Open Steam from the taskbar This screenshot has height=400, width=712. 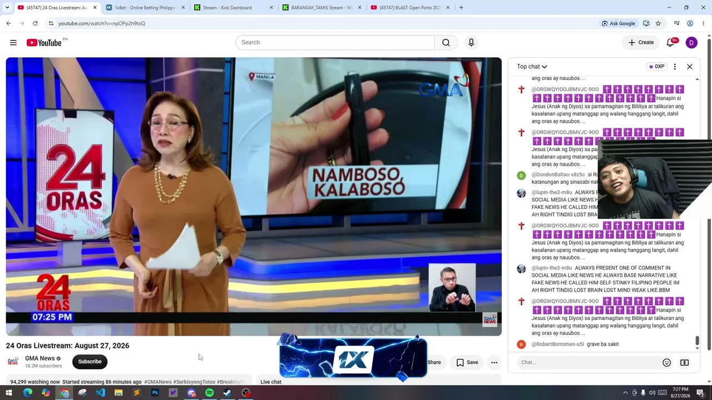pos(228,393)
